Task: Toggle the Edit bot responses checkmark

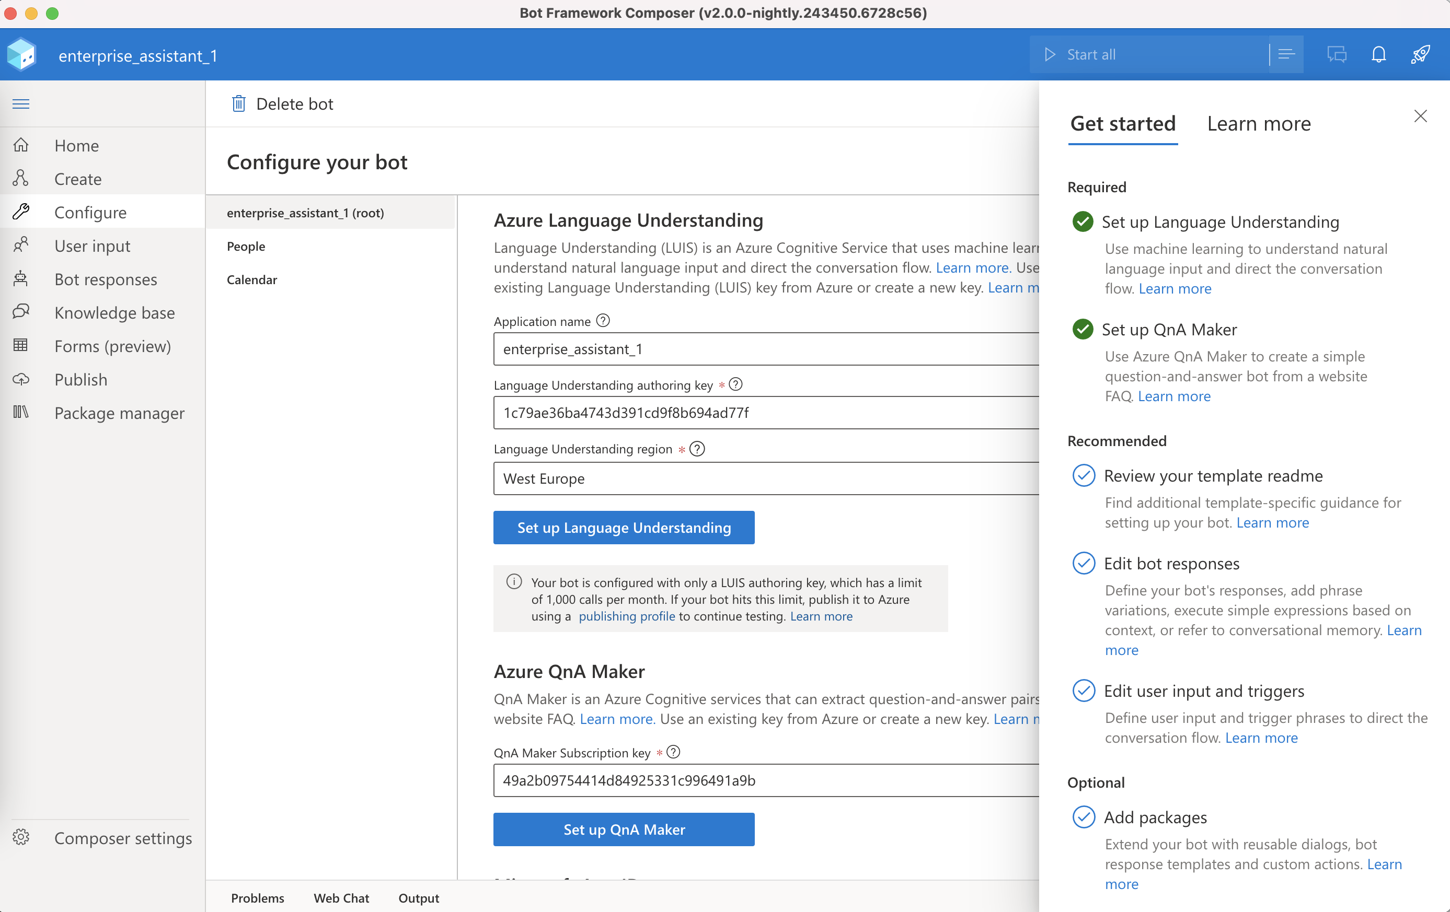Action: [x=1083, y=563]
